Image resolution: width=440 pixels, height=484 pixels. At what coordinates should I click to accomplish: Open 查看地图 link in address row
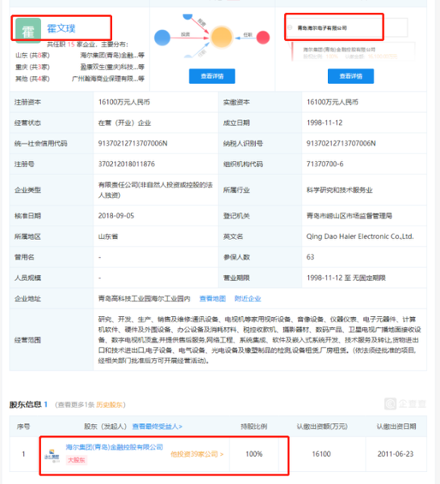point(213,298)
